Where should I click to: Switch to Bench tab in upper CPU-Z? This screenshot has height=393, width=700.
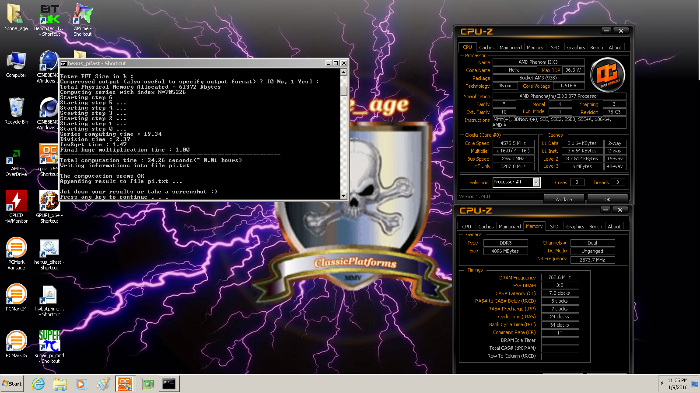tap(597, 48)
